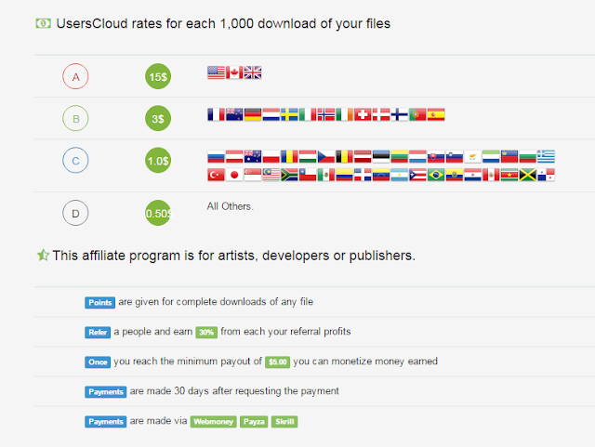The image size is (595, 447).
Task: Click the Brazil flag
Action: pos(436,175)
